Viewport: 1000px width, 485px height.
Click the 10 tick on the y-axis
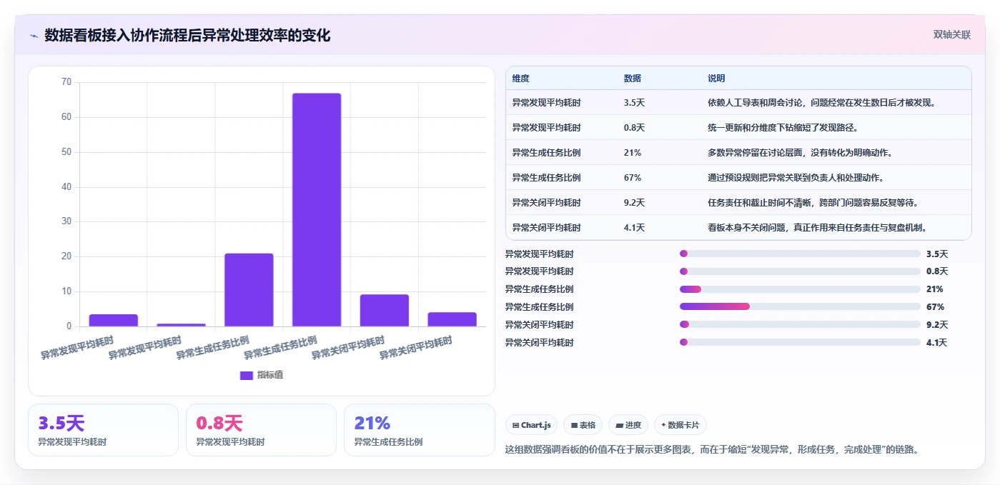66,291
